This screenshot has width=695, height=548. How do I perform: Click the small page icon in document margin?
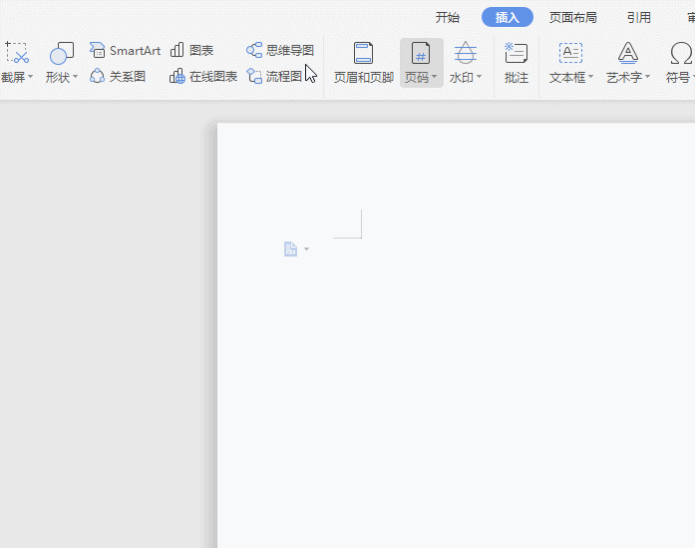click(290, 250)
